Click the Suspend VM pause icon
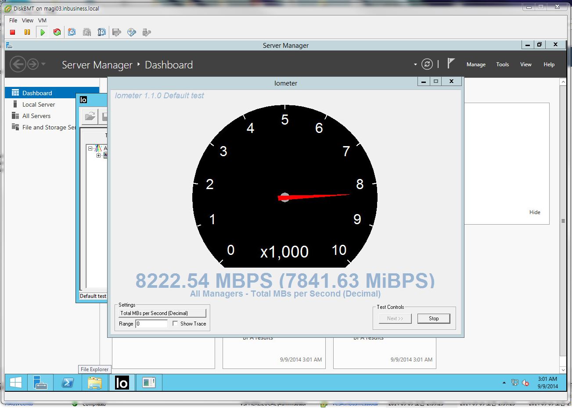This screenshot has height=408, width=572. click(27, 32)
